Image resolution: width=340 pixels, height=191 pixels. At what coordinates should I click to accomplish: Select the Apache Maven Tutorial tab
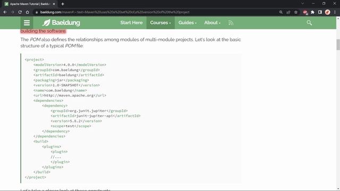coord(30,4)
